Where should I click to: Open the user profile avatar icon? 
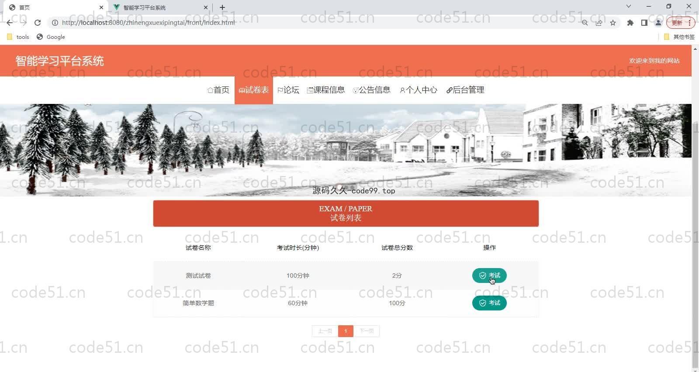coord(658,23)
